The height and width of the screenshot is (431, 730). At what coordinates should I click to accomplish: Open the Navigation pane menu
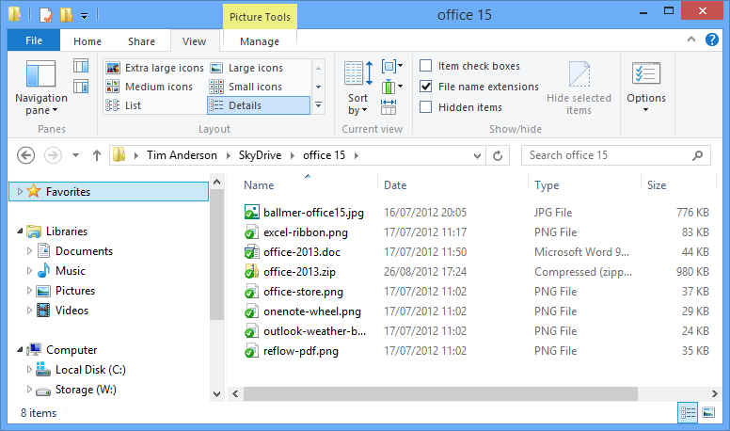(40, 88)
